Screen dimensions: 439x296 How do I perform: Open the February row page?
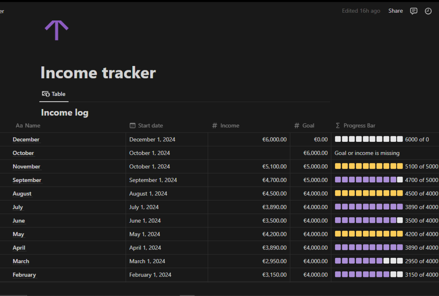(24, 274)
